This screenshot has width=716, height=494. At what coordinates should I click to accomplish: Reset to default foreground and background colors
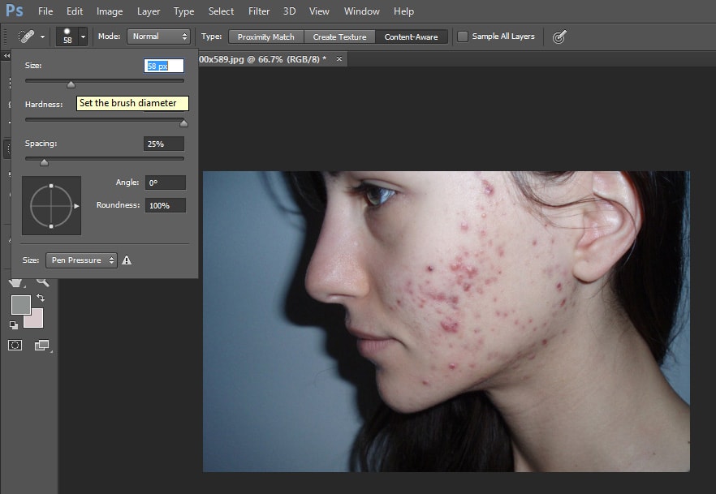(14, 324)
